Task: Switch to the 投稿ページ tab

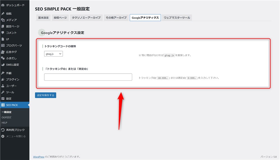Action: (x=60, y=18)
